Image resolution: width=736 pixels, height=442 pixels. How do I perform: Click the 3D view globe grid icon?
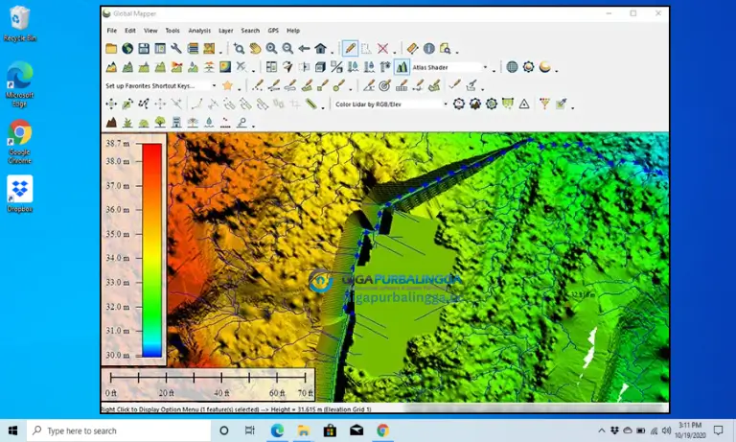[x=512, y=67]
